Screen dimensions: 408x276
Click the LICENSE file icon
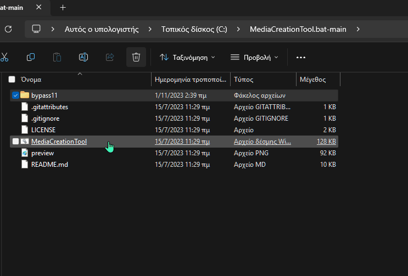click(25, 129)
